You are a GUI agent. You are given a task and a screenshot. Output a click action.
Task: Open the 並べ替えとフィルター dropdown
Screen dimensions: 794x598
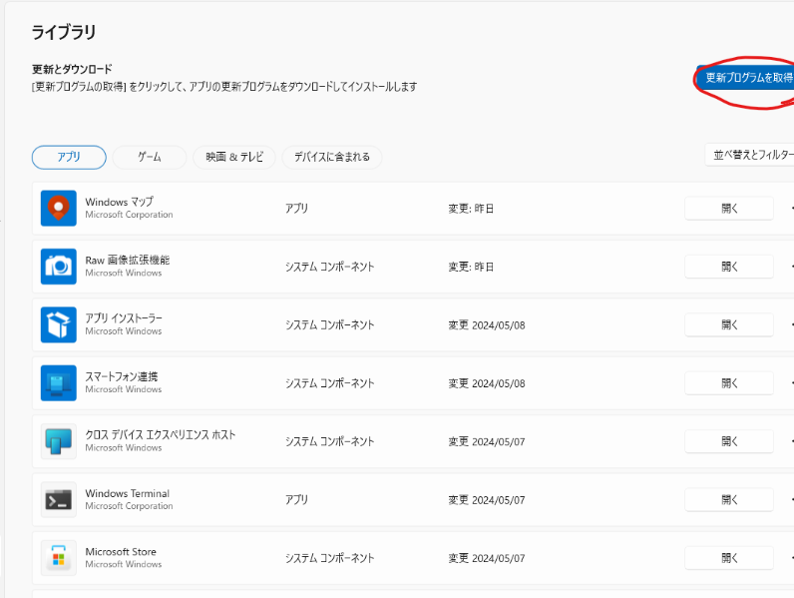tap(750, 155)
